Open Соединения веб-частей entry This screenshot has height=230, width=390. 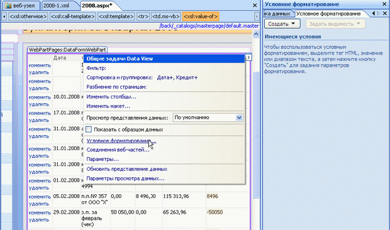point(118,150)
